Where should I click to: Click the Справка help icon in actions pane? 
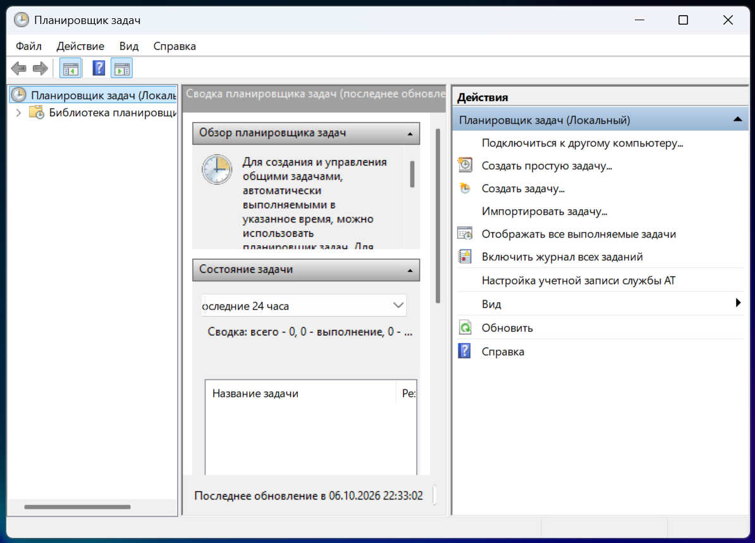(465, 351)
